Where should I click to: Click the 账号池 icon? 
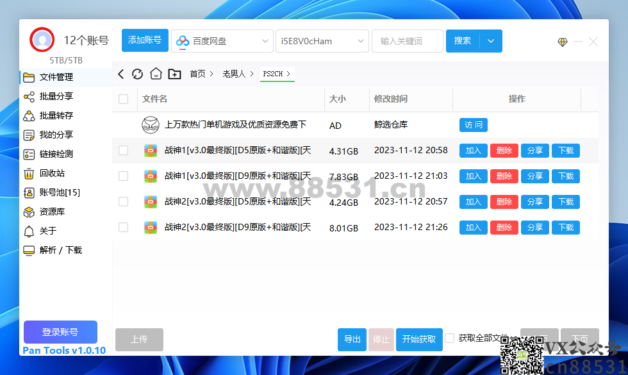pos(29,193)
